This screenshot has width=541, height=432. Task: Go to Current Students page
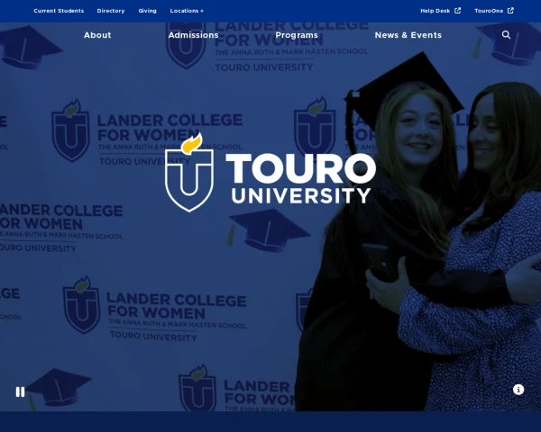coord(59,11)
